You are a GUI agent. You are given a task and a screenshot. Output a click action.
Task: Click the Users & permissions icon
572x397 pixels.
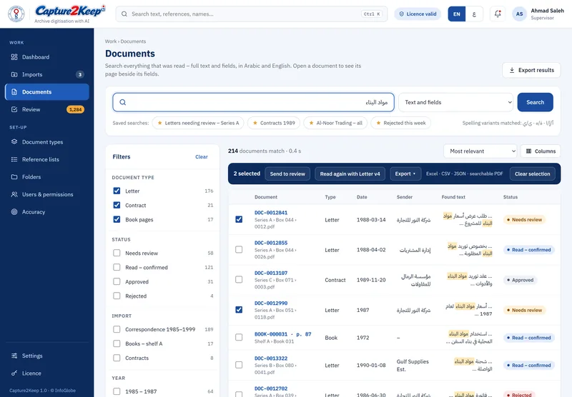coord(14,194)
